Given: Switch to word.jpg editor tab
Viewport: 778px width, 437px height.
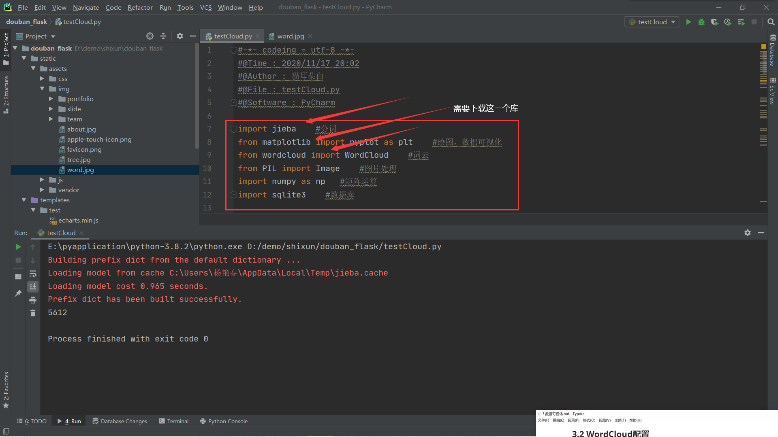Looking at the screenshot, I should coord(290,36).
